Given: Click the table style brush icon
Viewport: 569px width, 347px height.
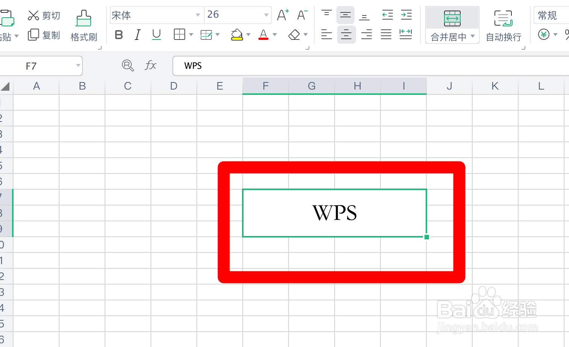Looking at the screenshot, I should point(206,35).
